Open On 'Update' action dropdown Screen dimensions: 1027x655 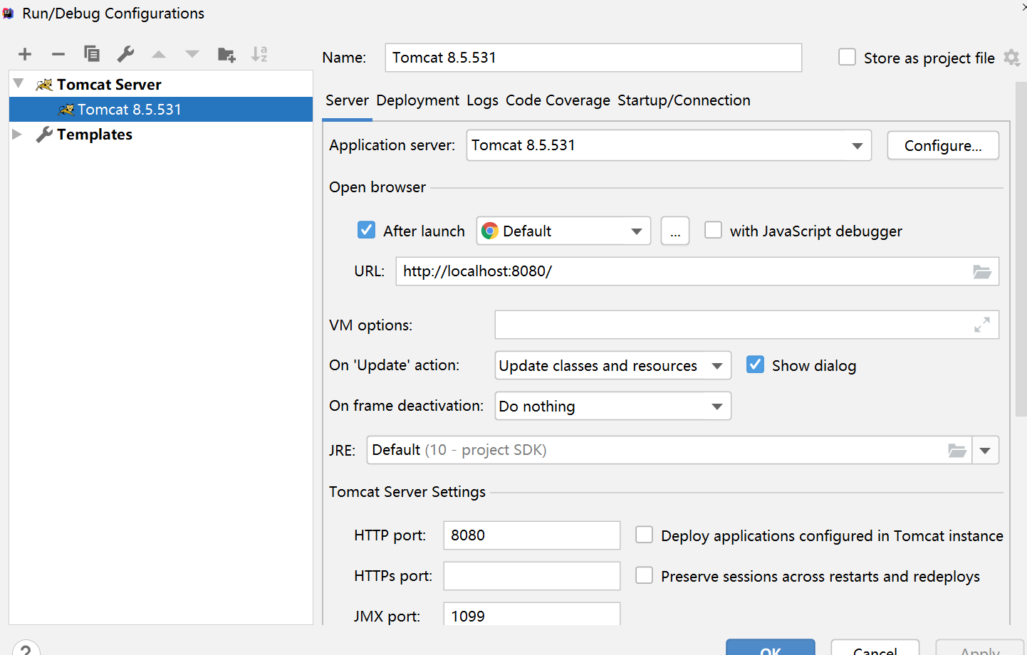point(716,366)
